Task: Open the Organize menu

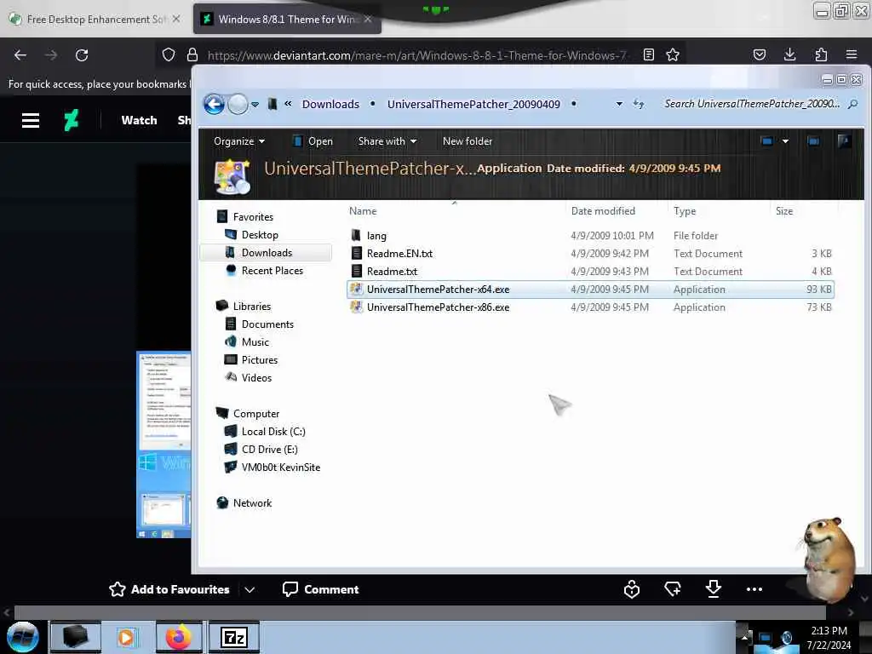Action: point(239,141)
